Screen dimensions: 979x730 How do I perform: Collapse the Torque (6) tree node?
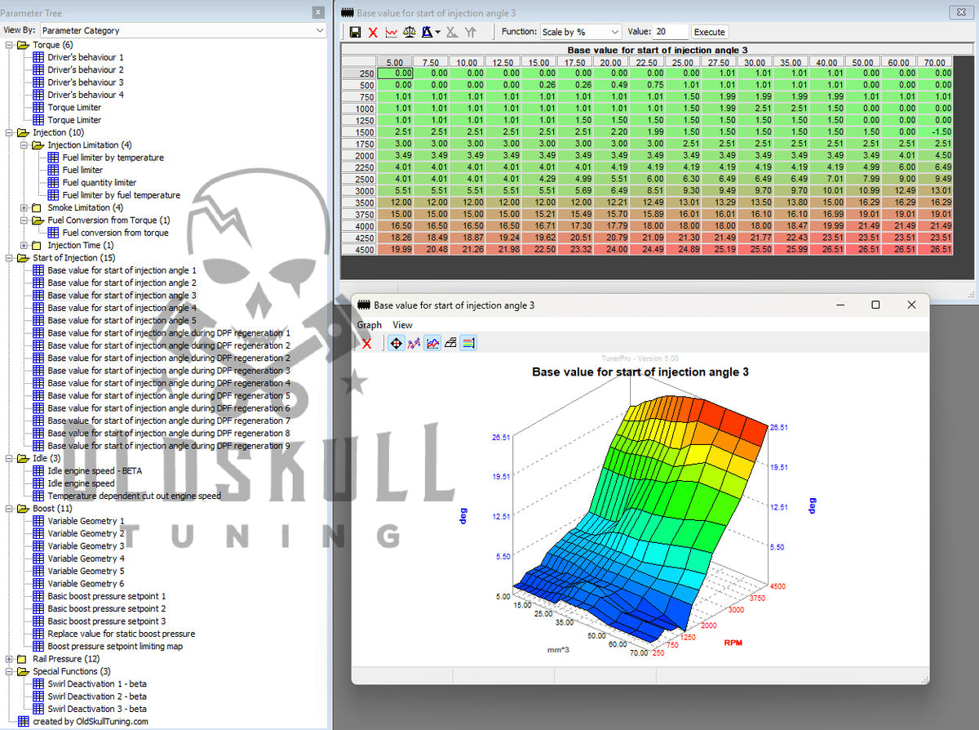(x=9, y=44)
